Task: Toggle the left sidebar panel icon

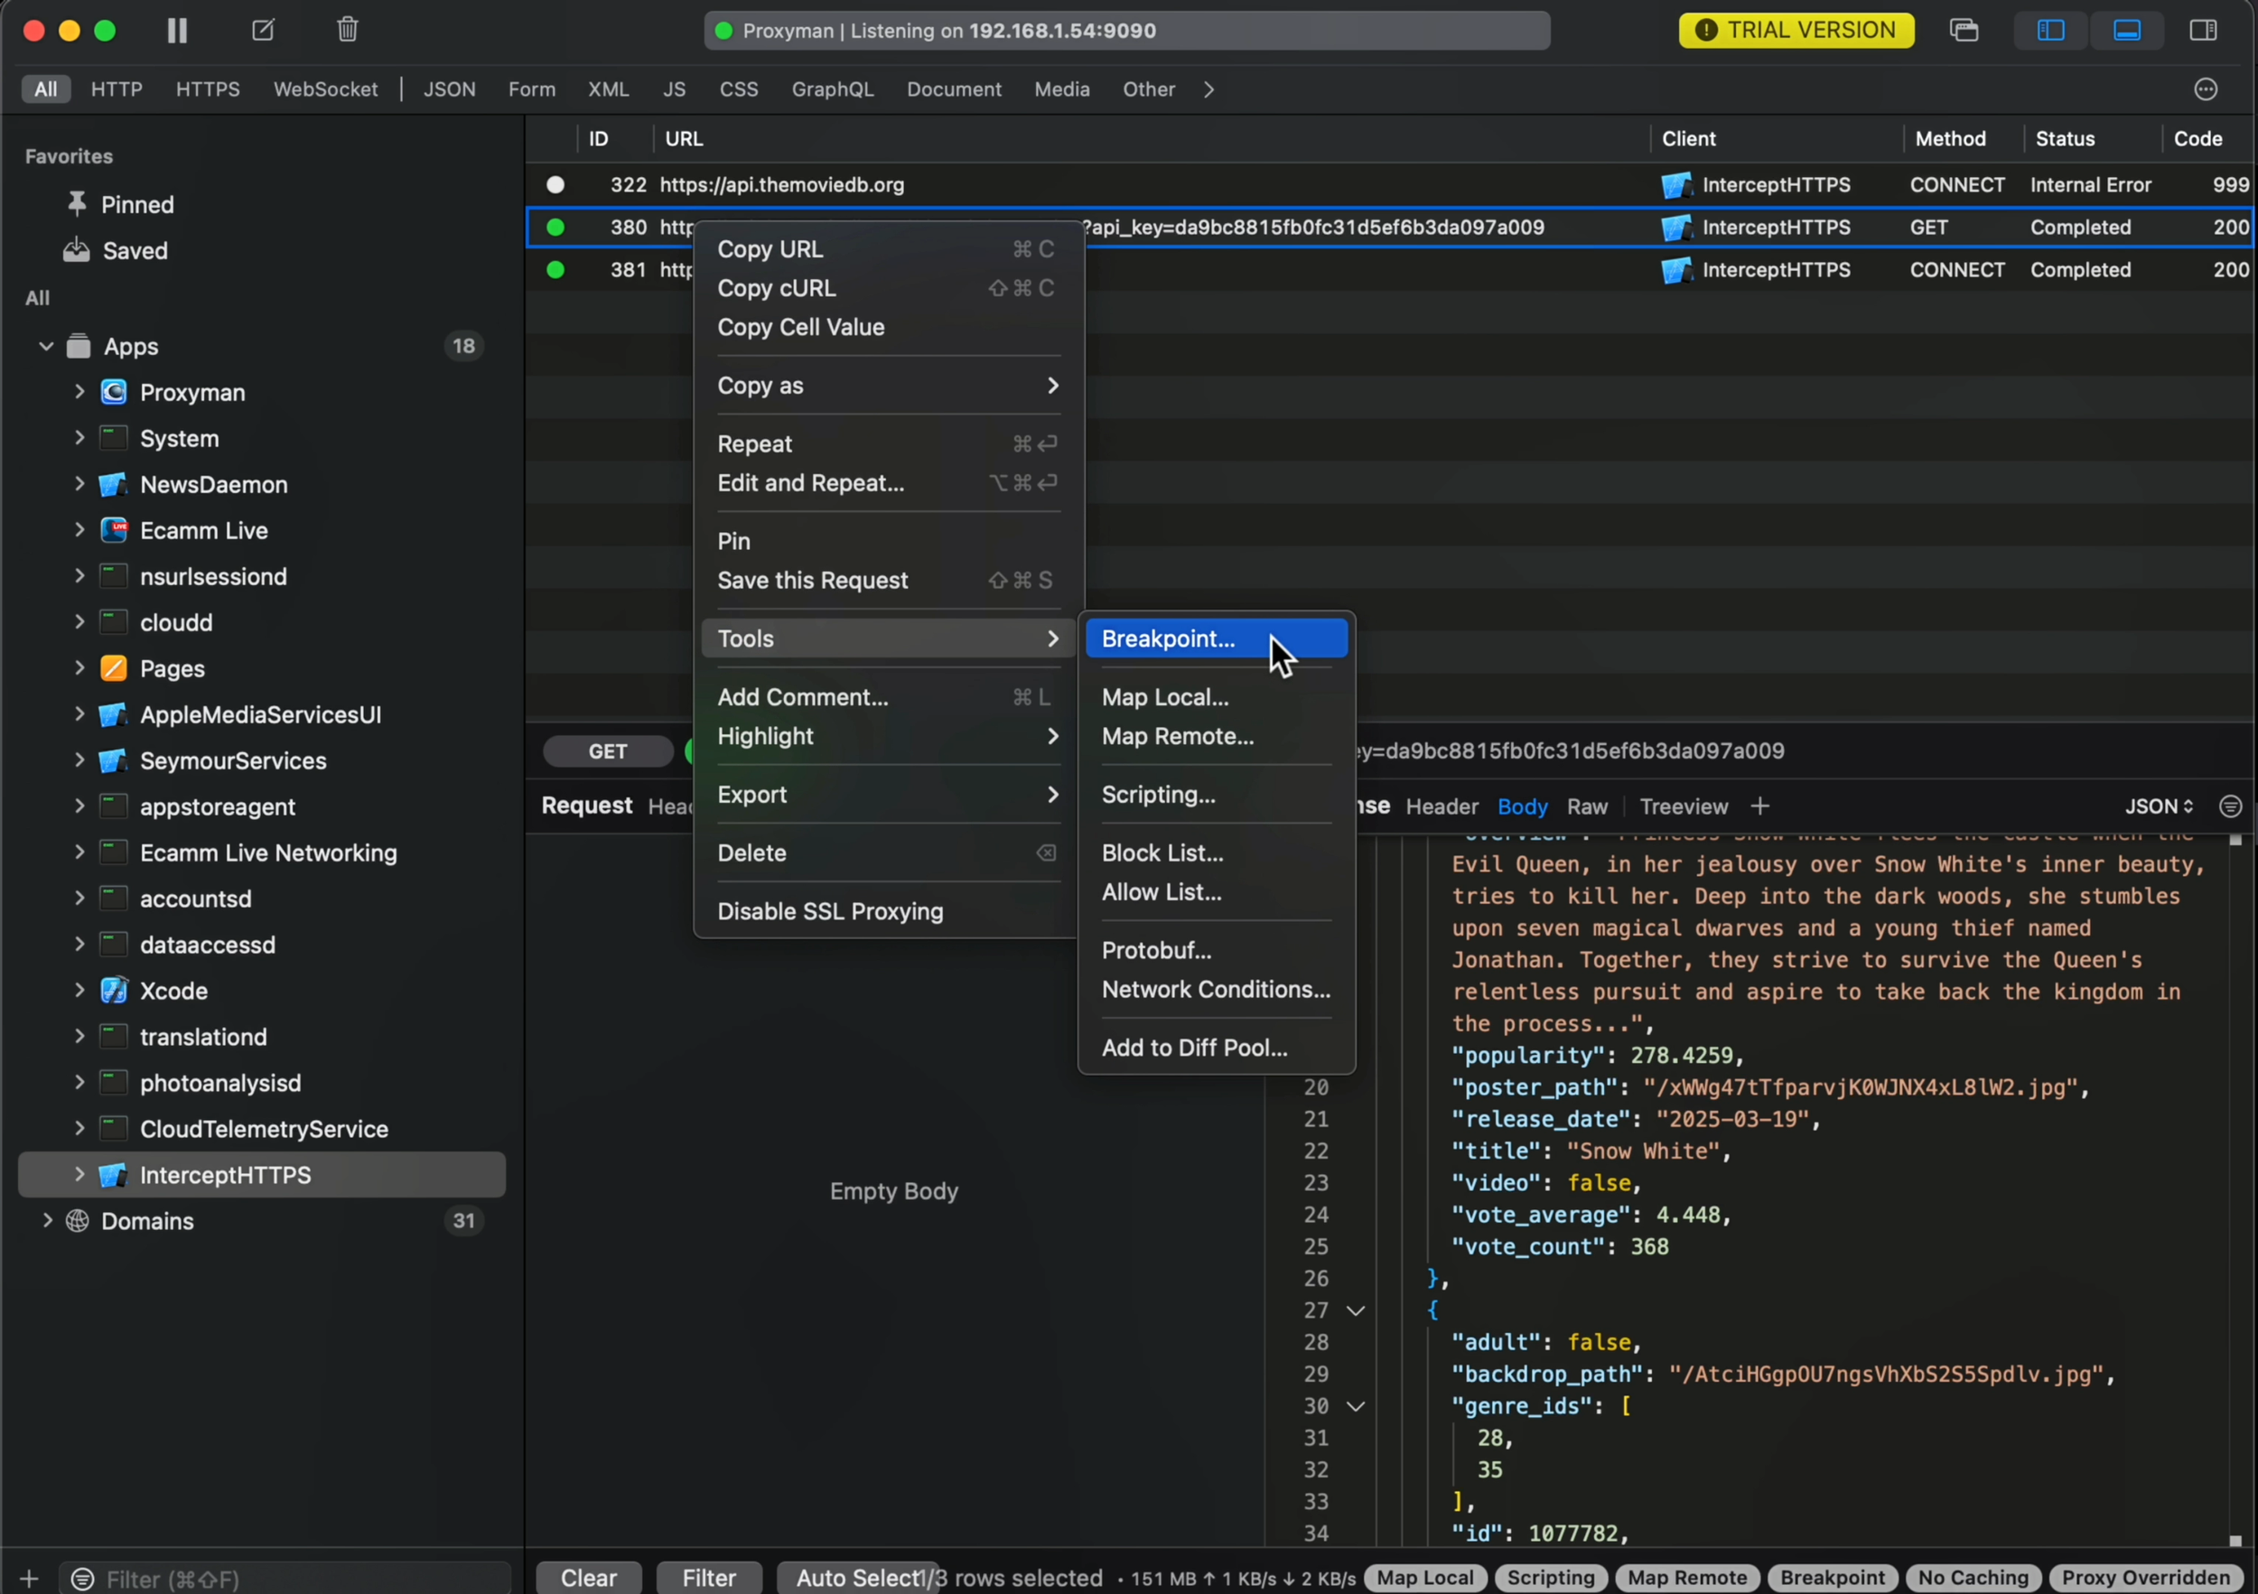Action: point(2050,31)
